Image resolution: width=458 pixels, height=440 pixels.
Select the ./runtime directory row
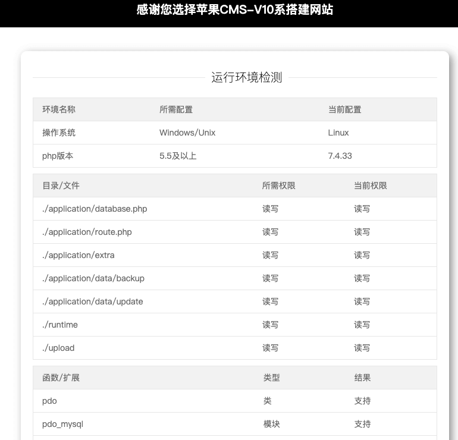click(x=235, y=325)
